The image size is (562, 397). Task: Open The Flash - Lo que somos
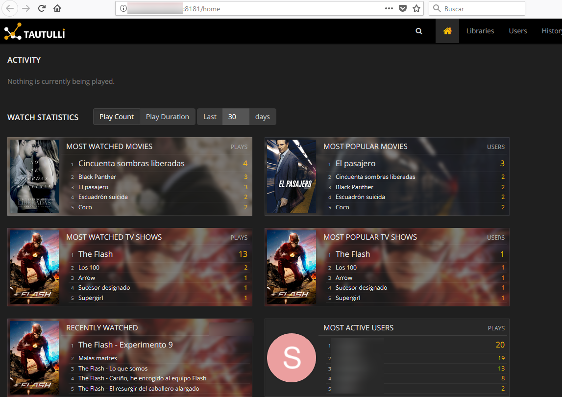(113, 369)
